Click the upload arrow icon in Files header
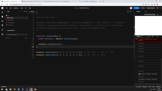The width and height of the screenshot is (162, 91). (x=22, y=11)
